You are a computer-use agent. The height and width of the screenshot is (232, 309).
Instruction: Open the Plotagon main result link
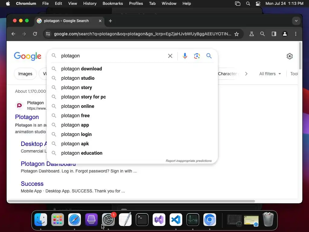point(27,117)
